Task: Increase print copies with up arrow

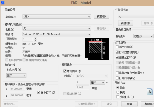Action: click(x=36, y=38)
